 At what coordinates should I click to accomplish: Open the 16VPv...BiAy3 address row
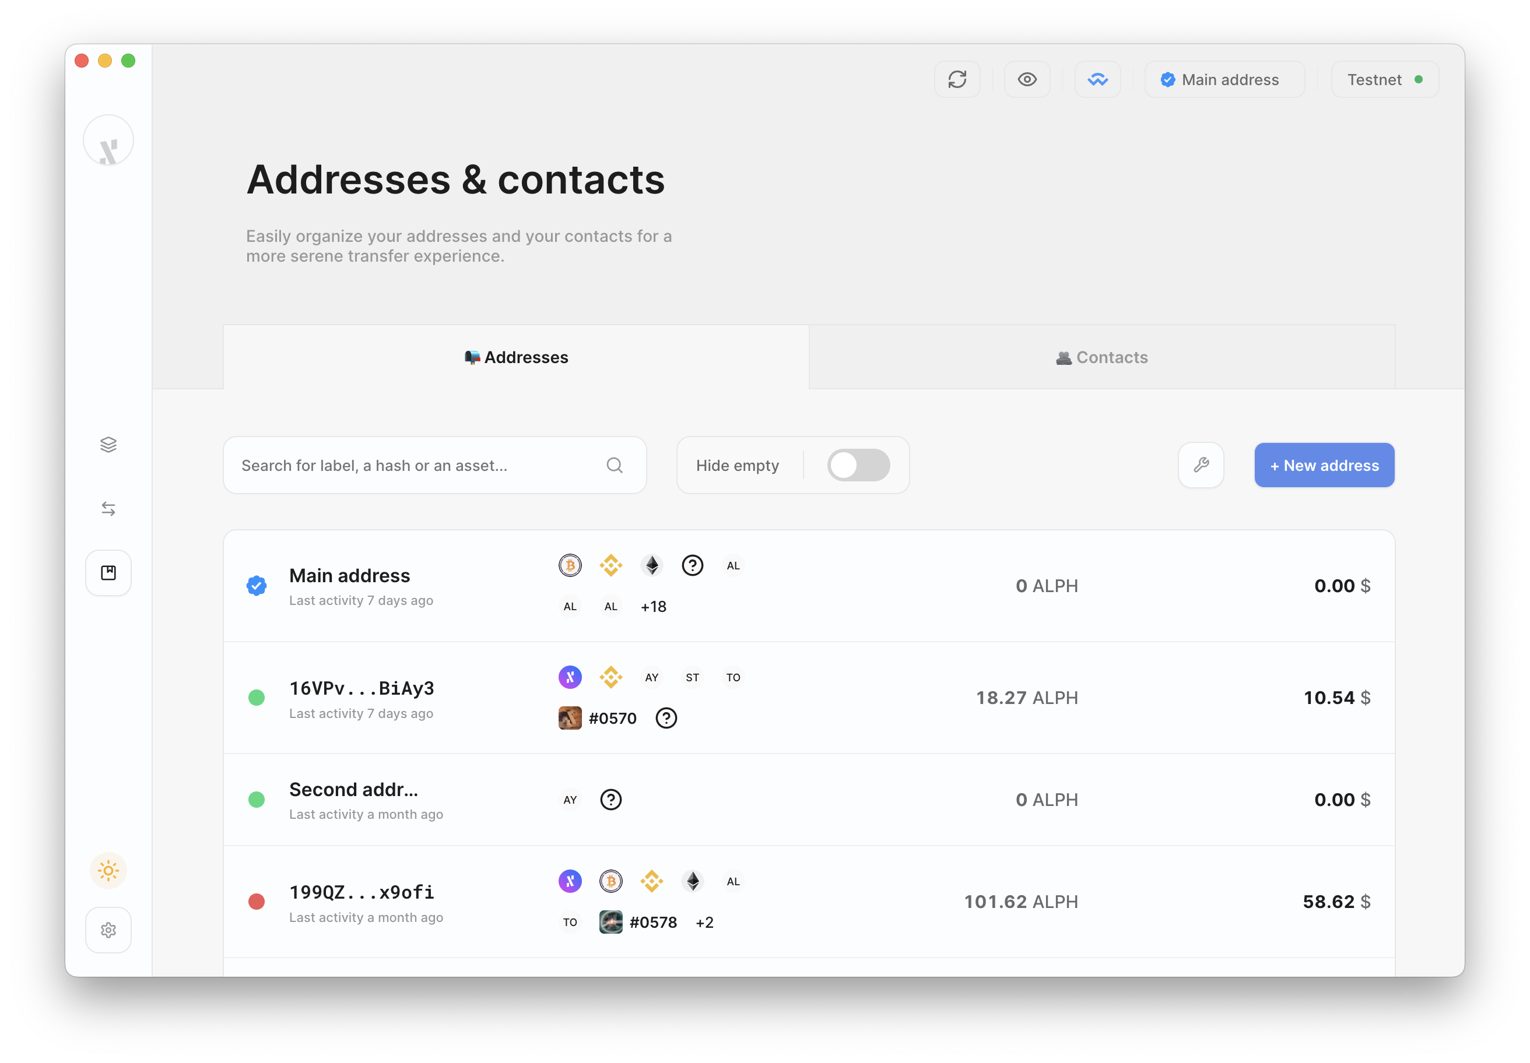[x=809, y=698]
